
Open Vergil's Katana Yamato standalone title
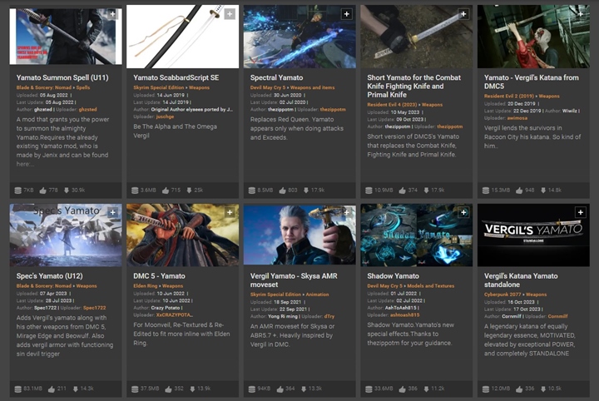tap(521, 280)
